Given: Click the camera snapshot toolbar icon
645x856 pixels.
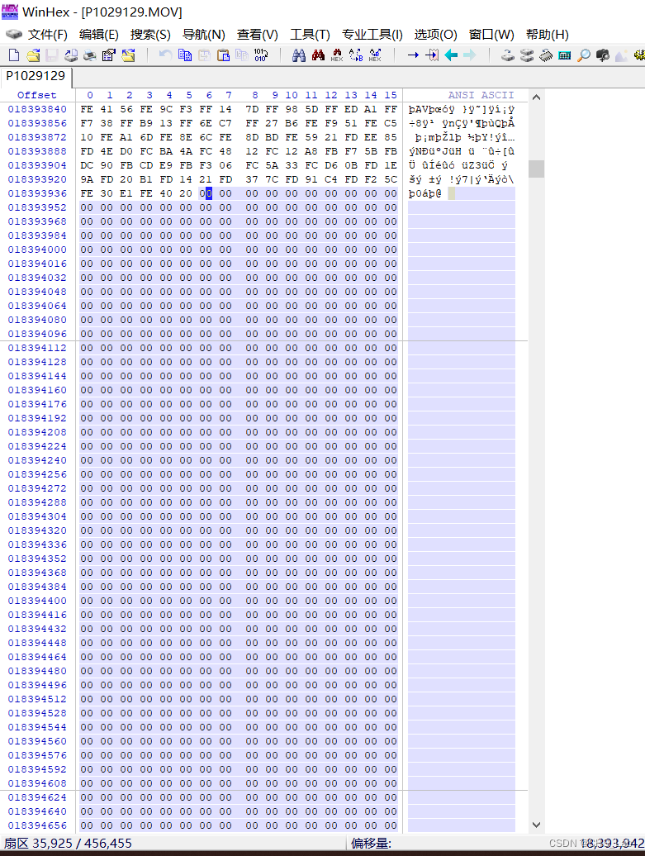Looking at the screenshot, I should point(602,55).
